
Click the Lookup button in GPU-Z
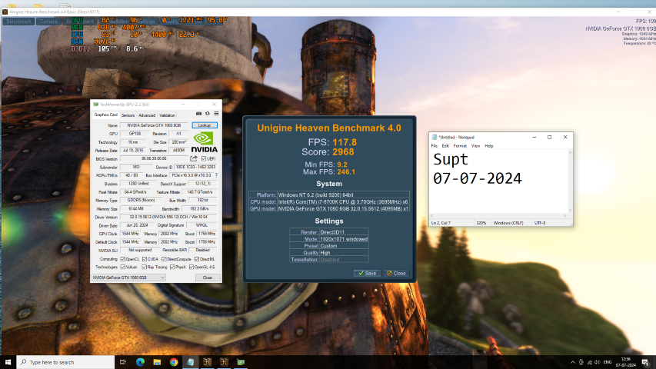(205, 125)
